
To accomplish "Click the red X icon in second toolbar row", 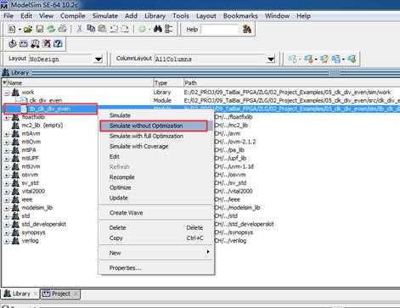I will pyautogui.click(x=47, y=43).
